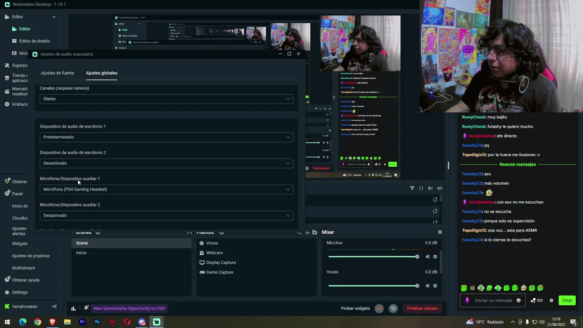
Task: Mute the Mic/Aux mixer channel
Action: [x=427, y=256]
